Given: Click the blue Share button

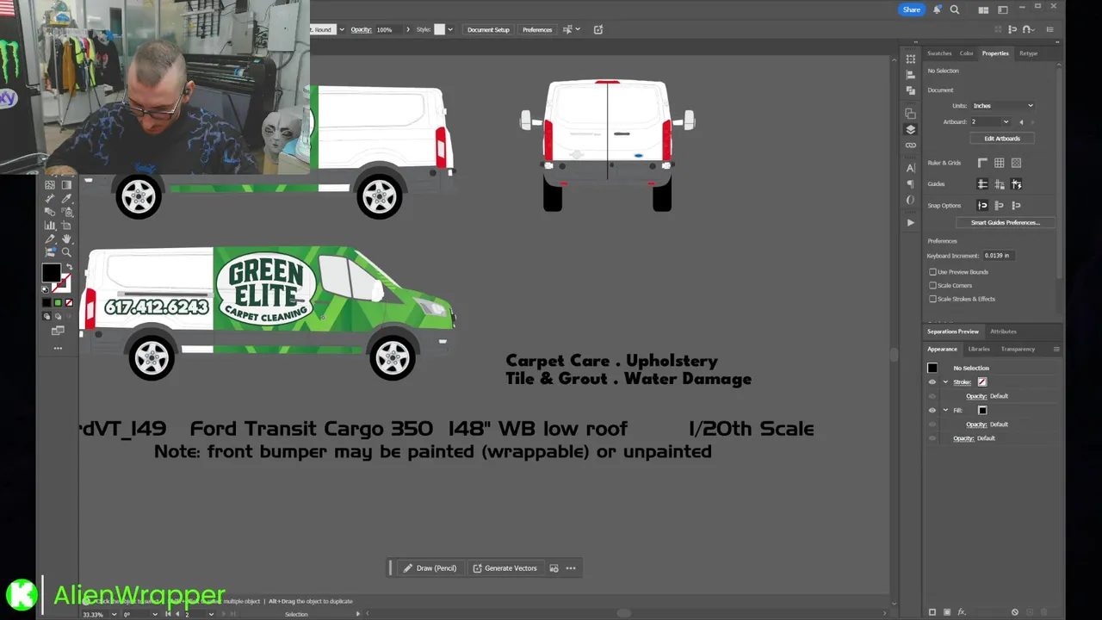Looking at the screenshot, I should 912,9.
